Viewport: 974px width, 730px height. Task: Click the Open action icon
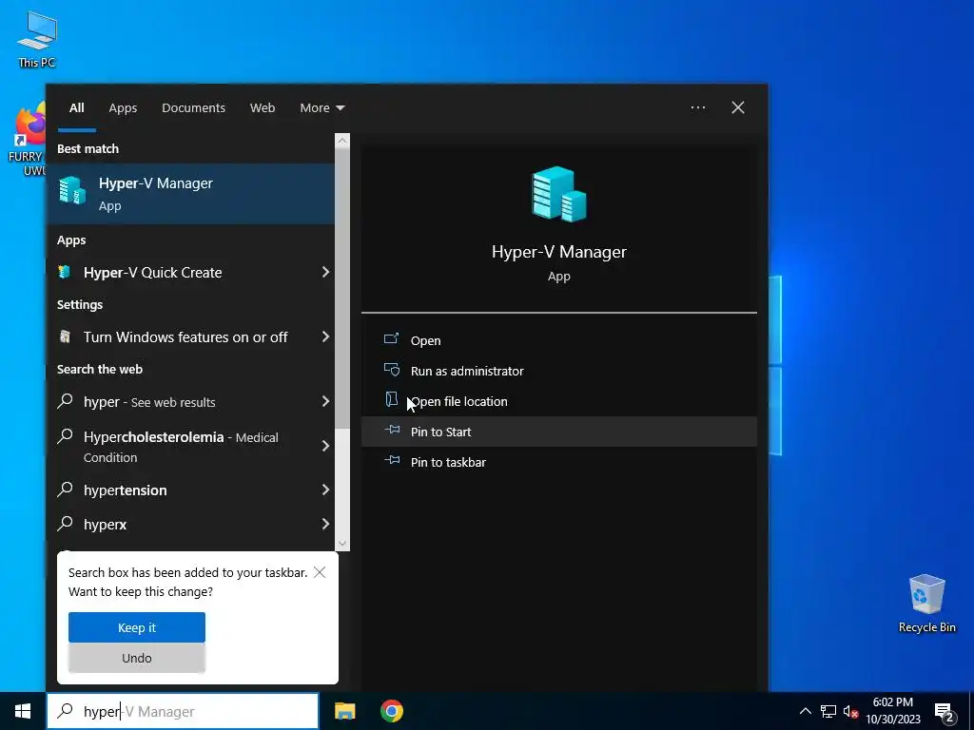coord(391,339)
